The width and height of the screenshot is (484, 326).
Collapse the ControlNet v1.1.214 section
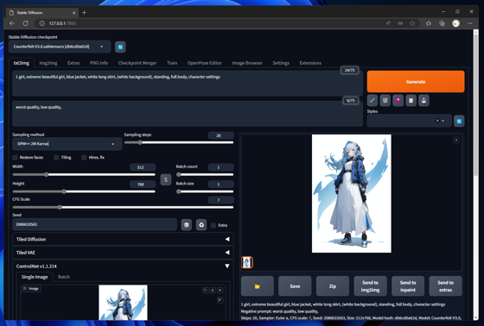coord(123,266)
